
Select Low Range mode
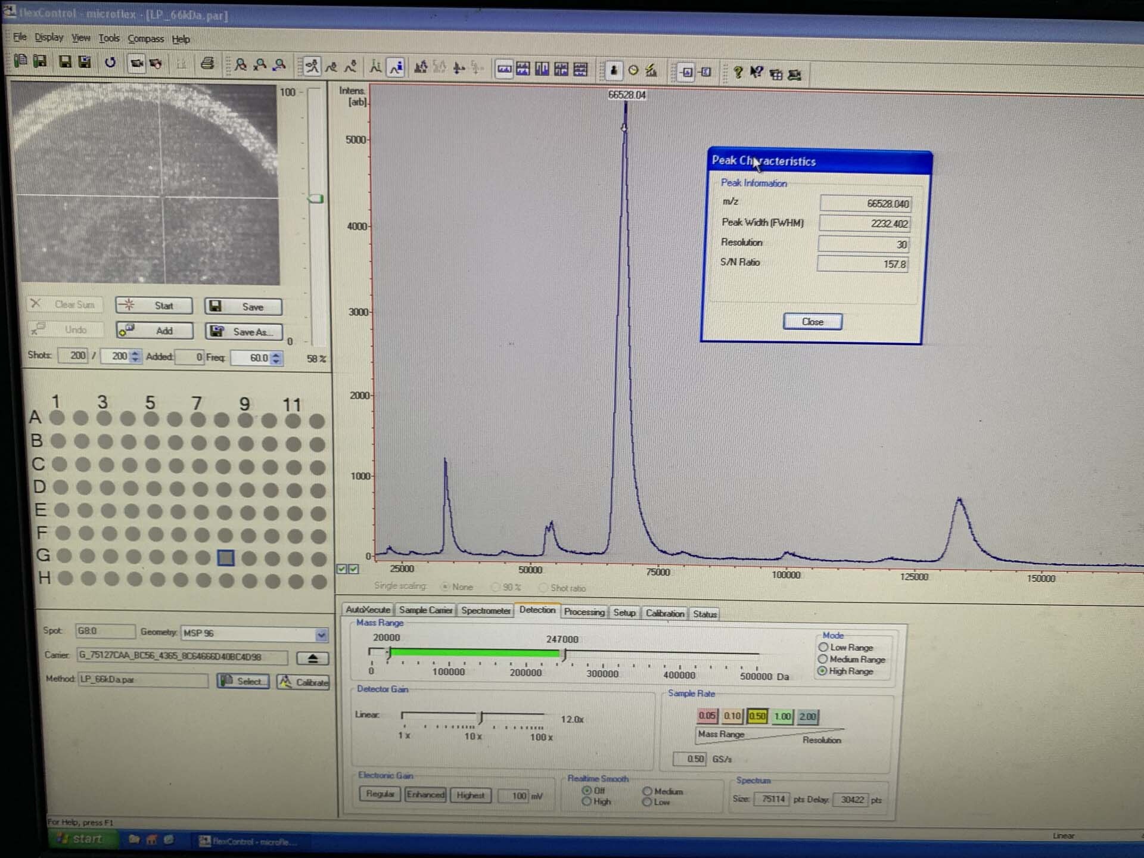pos(823,647)
